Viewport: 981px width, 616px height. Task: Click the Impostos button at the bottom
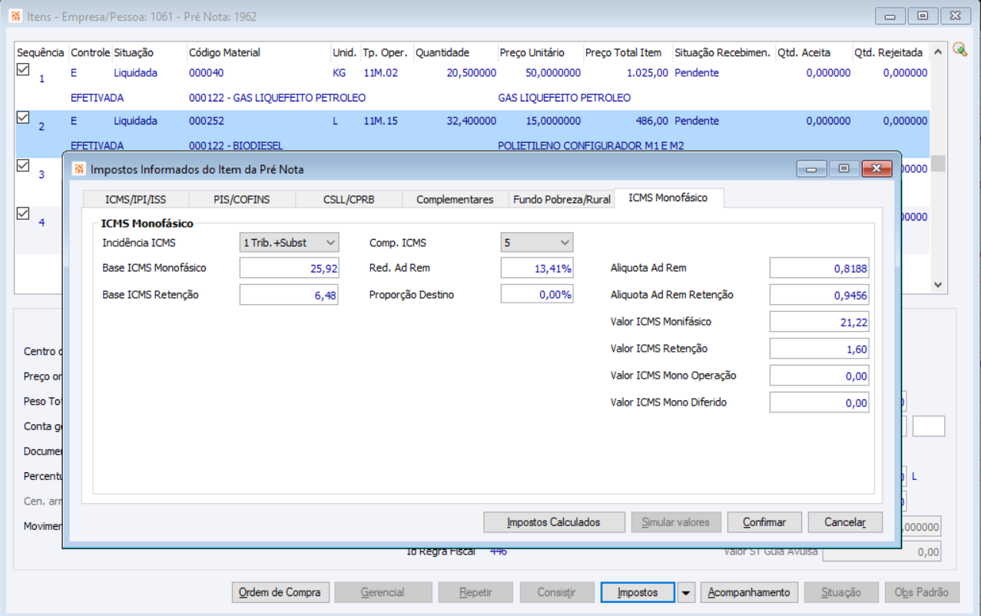tap(638, 592)
